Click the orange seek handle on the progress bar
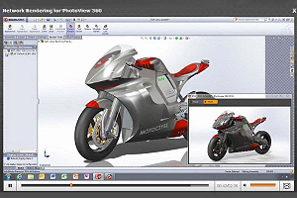The width and height of the screenshot is (297, 198). [x=71, y=185]
